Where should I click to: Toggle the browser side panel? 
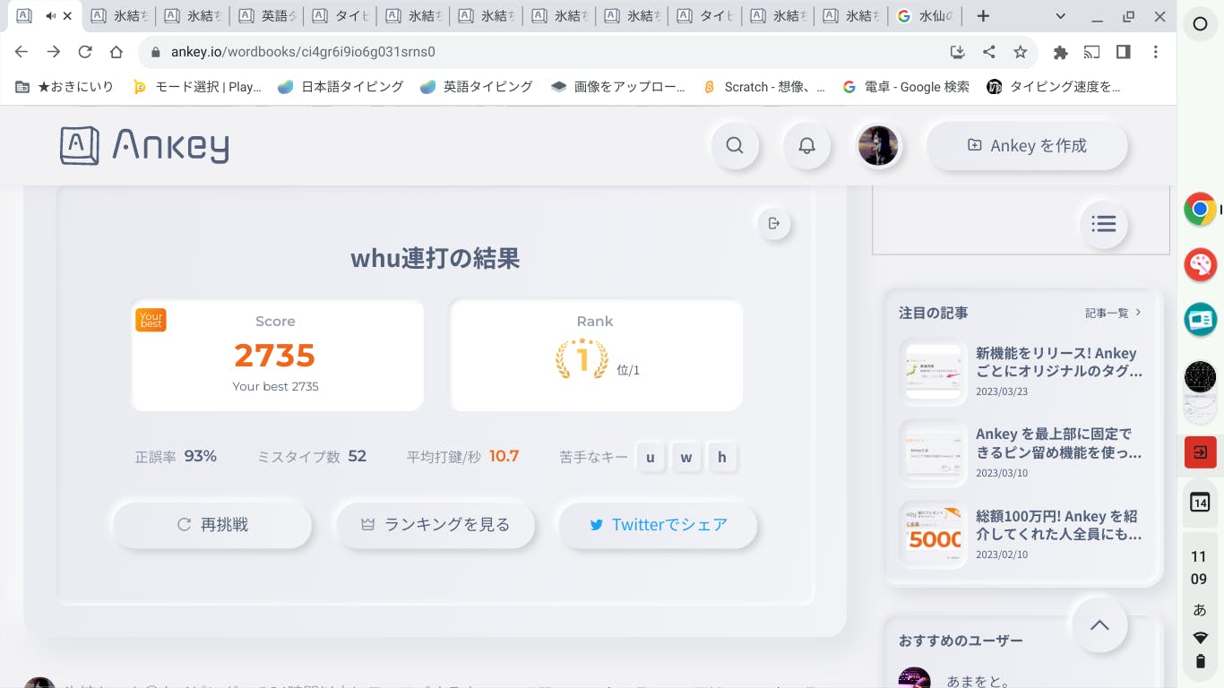coord(1124,52)
